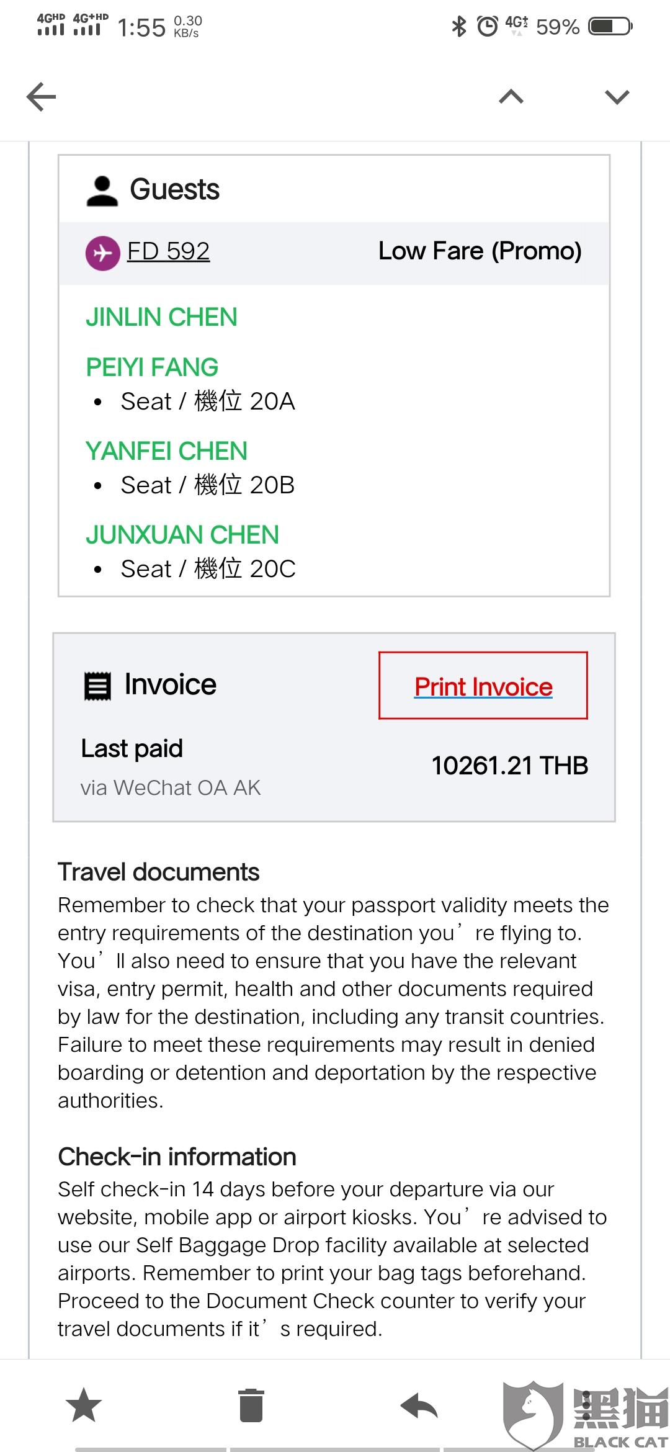Select guest name YANFEI CHEN

166,451
